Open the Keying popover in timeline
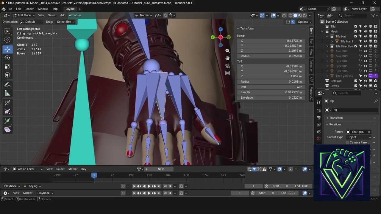Image resolution: width=381 pixels, height=214 pixels. point(33,186)
